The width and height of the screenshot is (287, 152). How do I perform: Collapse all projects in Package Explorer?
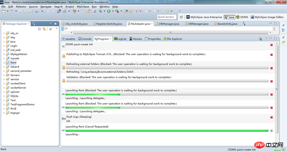coord(39,29)
